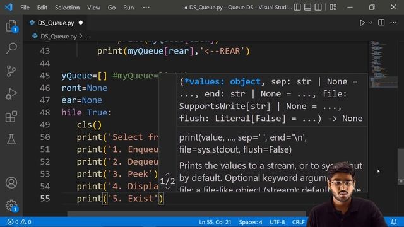Open the Explorer view in activity bar
This screenshot has height=227, width=404.
tap(11, 26)
